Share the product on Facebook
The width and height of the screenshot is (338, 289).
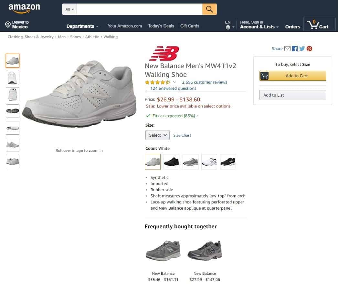295,49
